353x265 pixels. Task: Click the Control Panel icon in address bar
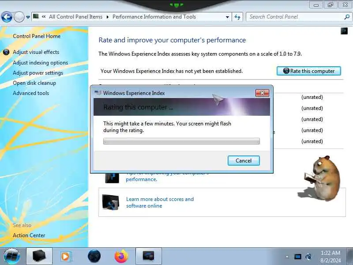tap(36, 16)
